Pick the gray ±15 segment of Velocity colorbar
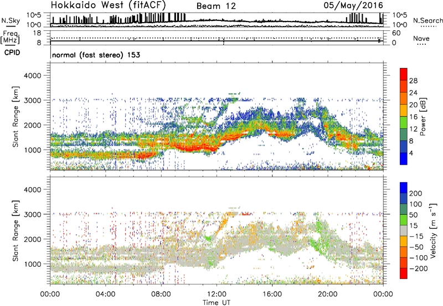 coord(404,230)
